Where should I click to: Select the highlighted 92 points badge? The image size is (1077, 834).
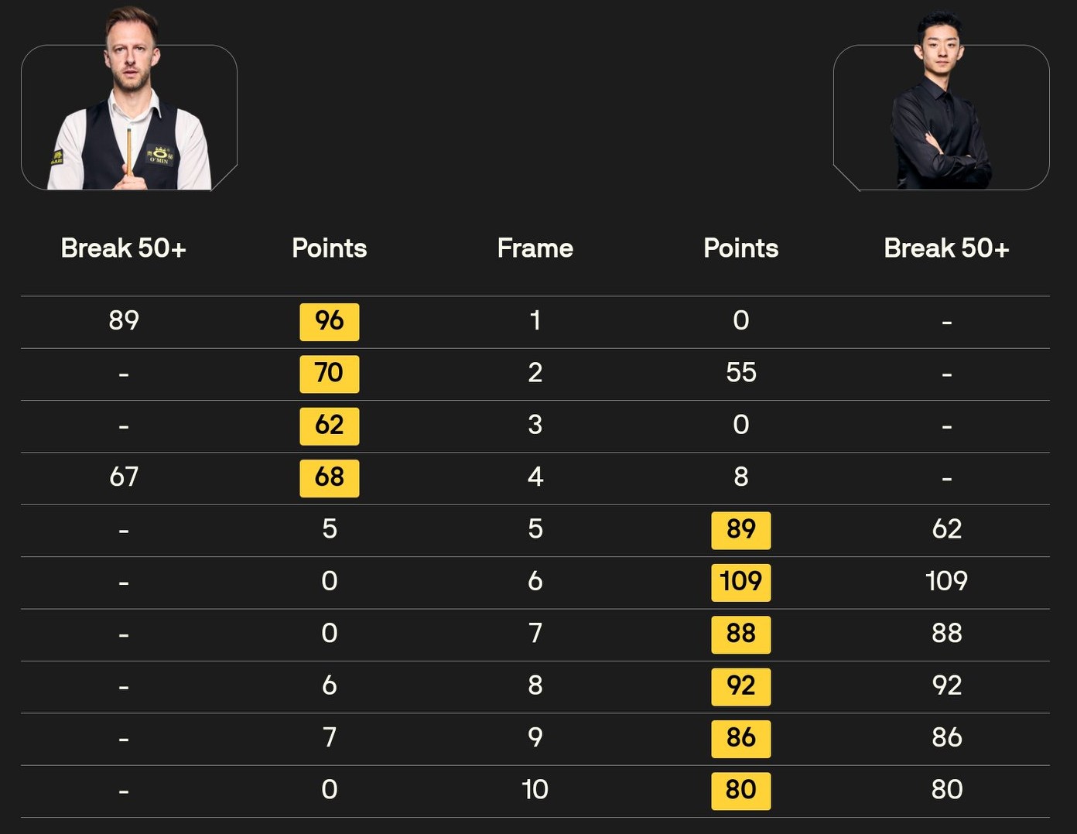pyautogui.click(x=740, y=686)
